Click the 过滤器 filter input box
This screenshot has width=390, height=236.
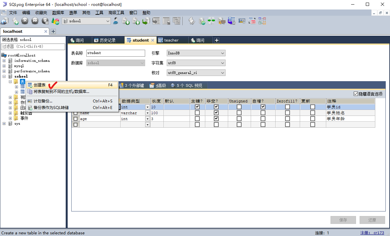pyautogui.click(x=33, y=46)
